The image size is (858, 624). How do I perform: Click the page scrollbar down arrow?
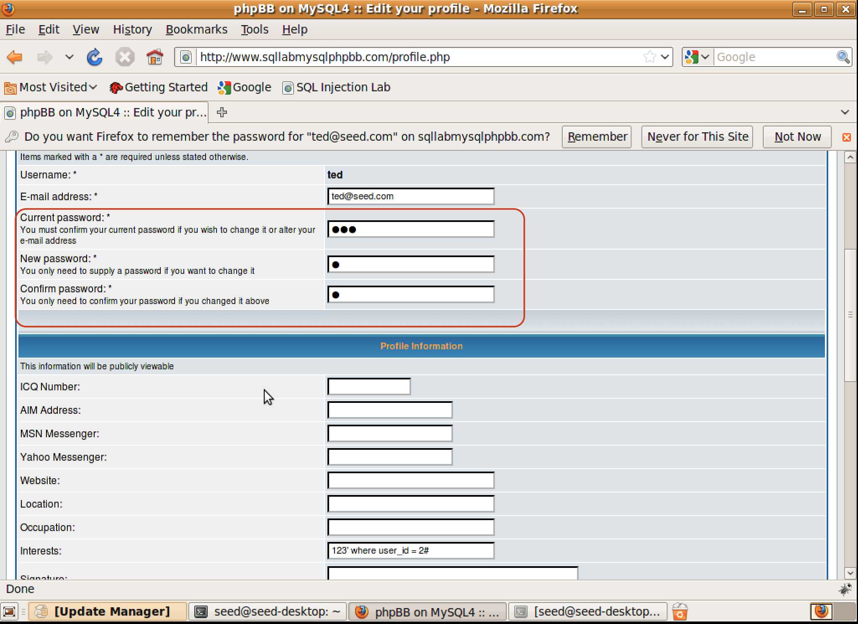(x=850, y=573)
